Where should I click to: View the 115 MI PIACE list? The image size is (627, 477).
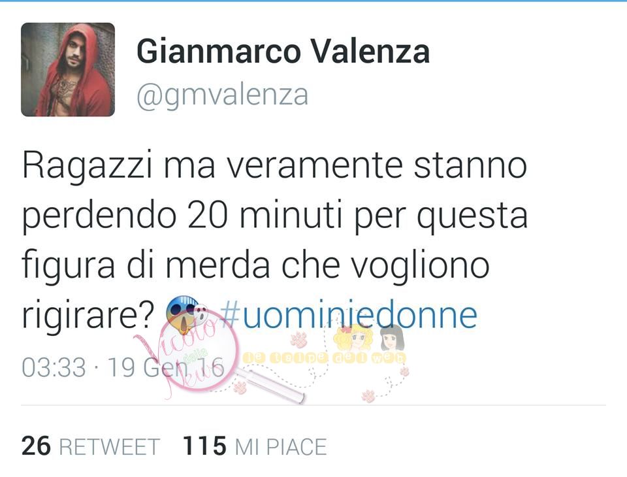255,446
